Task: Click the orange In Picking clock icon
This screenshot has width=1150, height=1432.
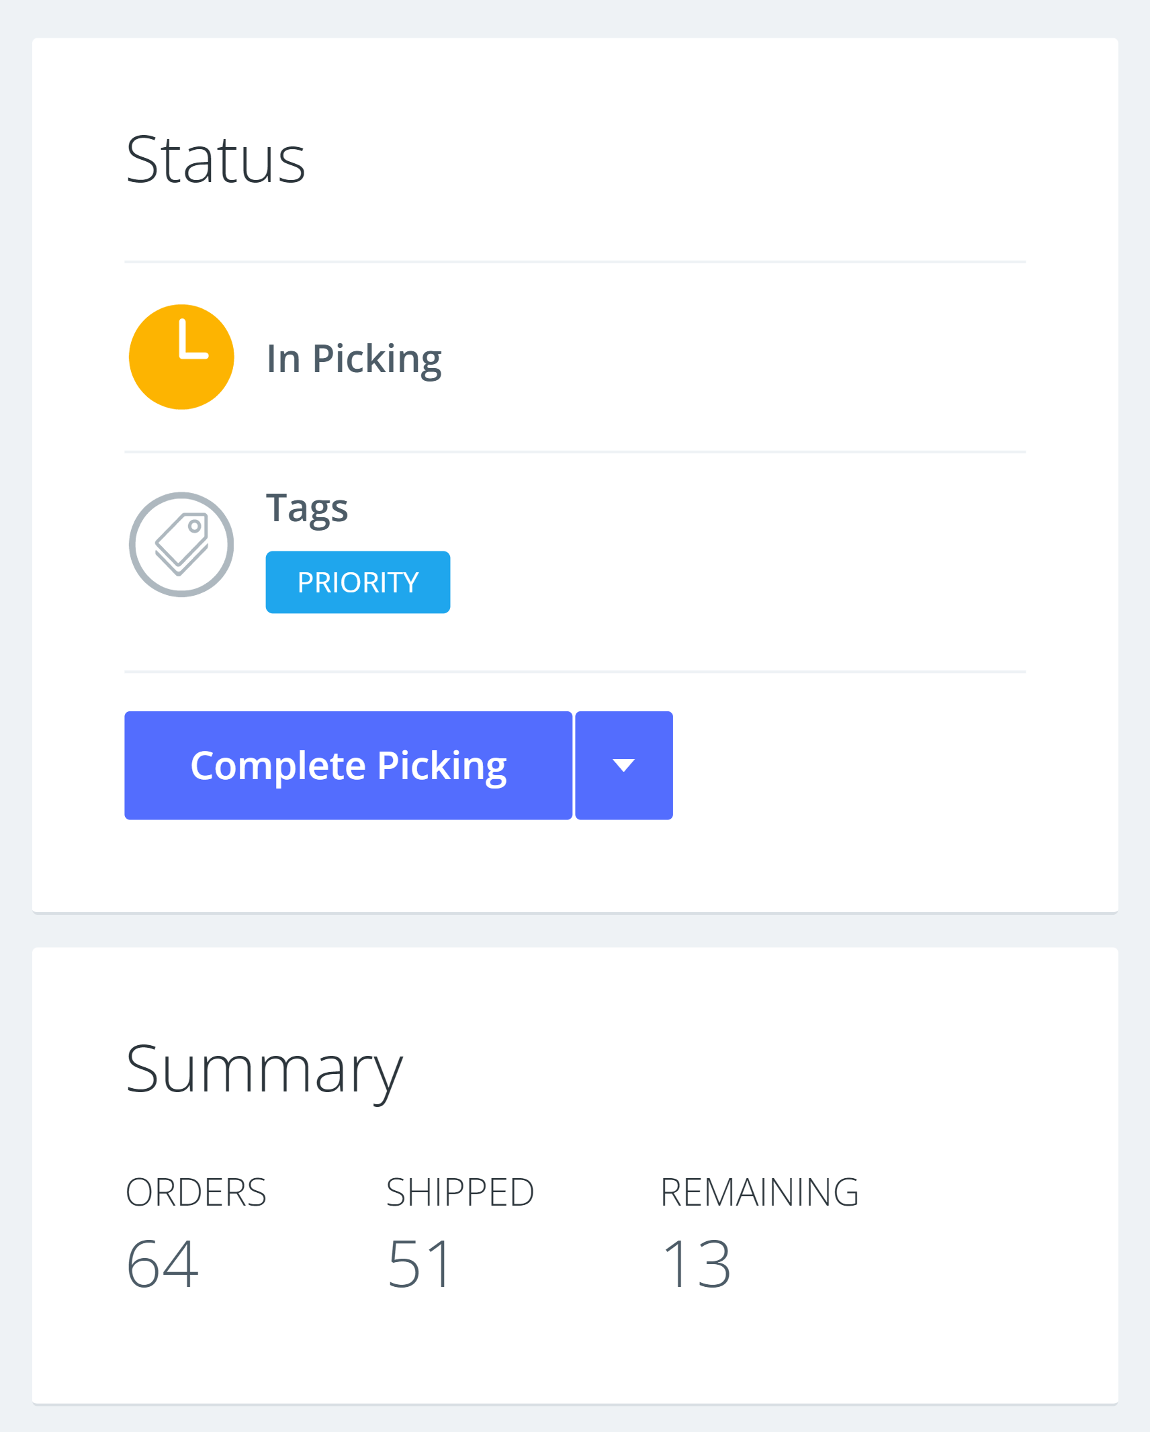Action: 181,356
